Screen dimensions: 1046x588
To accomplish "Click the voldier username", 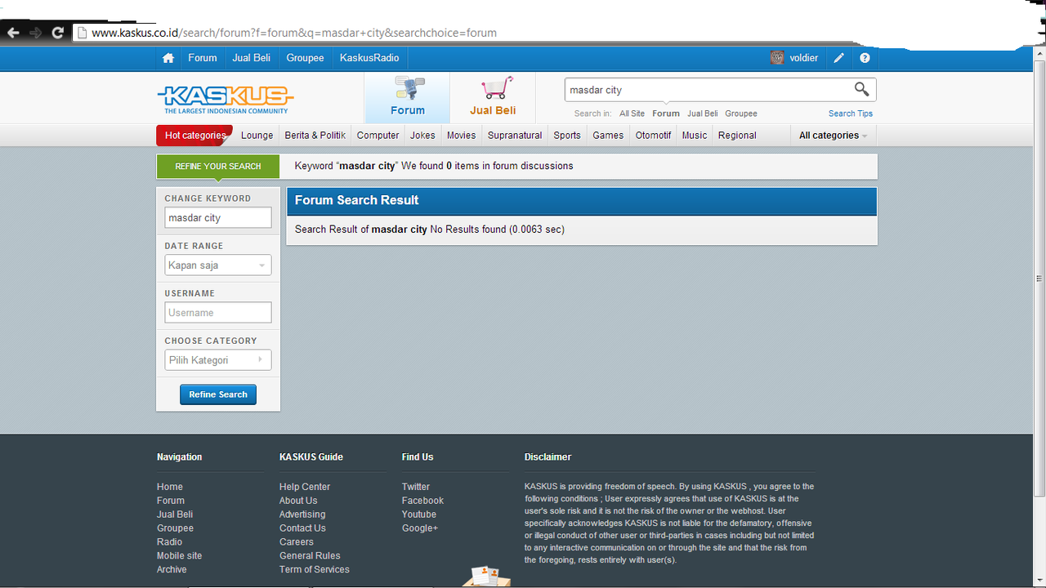I will 804,58.
